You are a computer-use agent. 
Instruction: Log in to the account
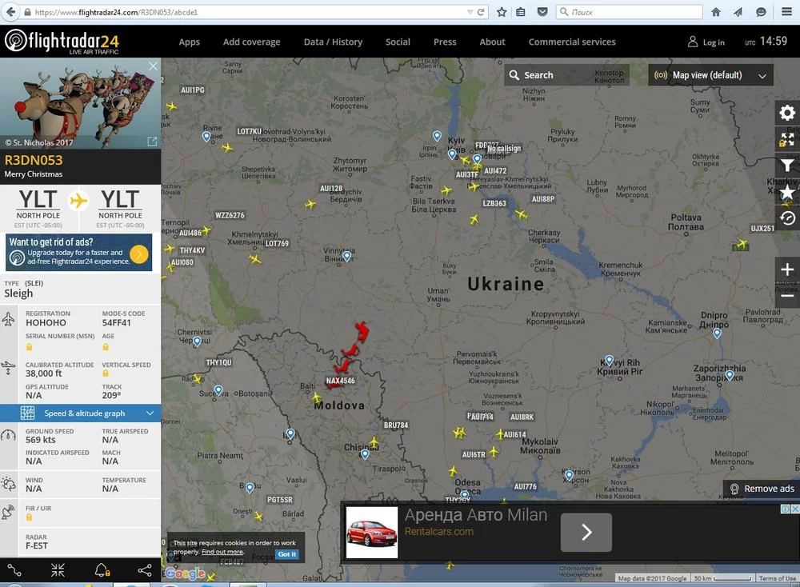(706, 42)
